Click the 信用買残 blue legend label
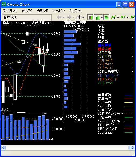The image size is (136, 157). coord(105,45)
